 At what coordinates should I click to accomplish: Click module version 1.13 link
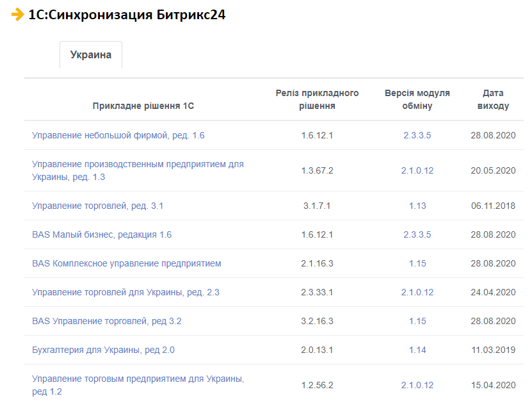coord(417,206)
